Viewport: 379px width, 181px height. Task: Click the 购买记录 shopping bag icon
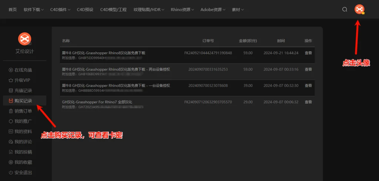11,101
